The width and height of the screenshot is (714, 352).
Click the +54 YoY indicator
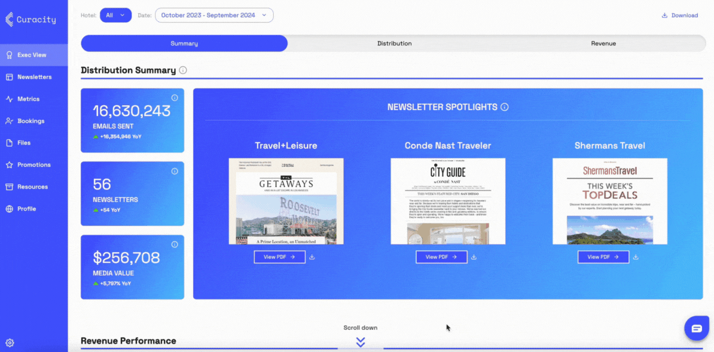(x=106, y=210)
